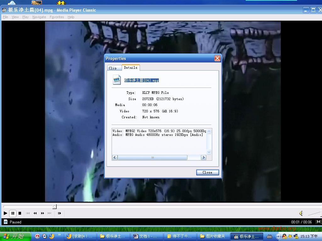Image resolution: width=322 pixels, height=241 pixels.
Task: Open the View menu
Action: click(x=15, y=17)
